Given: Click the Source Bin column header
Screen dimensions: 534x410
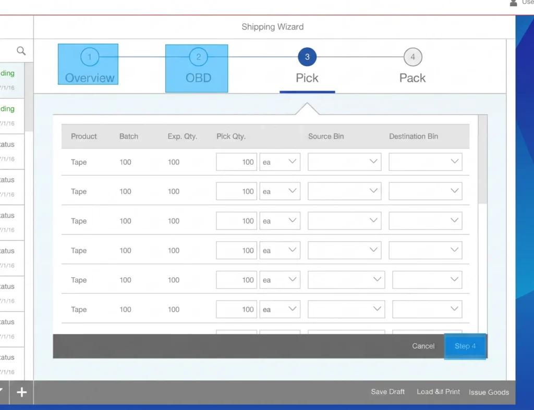Looking at the screenshot, I should (326, 136).
